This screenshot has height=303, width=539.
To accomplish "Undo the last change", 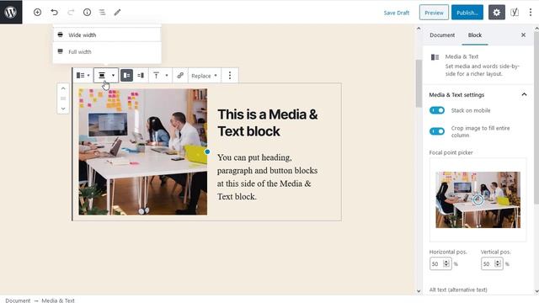I will coord(54,13).
